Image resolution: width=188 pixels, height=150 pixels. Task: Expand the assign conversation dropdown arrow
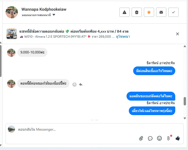54,15
